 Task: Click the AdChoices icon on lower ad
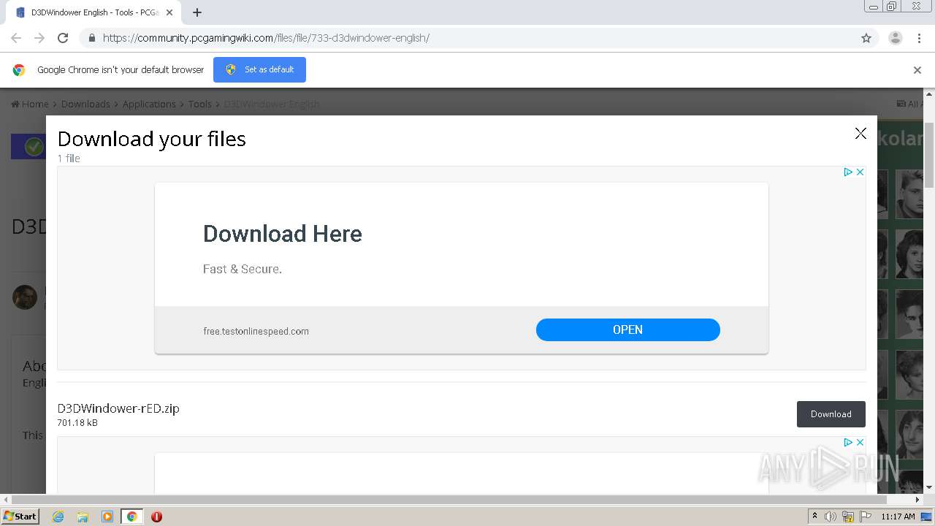[848, 442]
